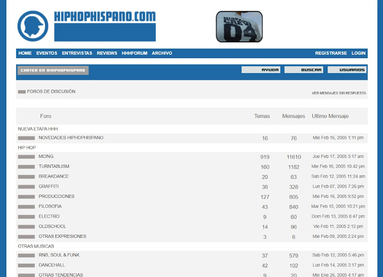Click RNB, SOUL & FUNK 579 messages count
Screen dimensions: 383x277
pyautogui.click(x=293, y=256)
